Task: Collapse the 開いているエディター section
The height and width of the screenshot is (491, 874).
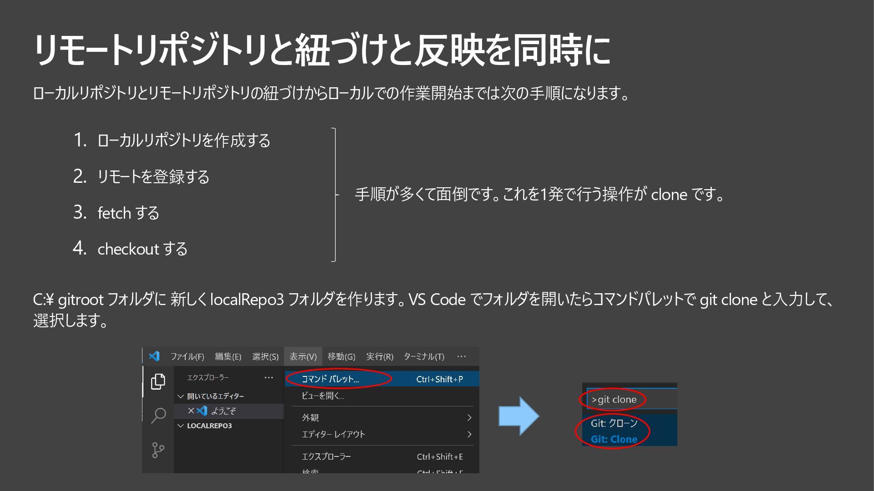Action: (181, 396)
